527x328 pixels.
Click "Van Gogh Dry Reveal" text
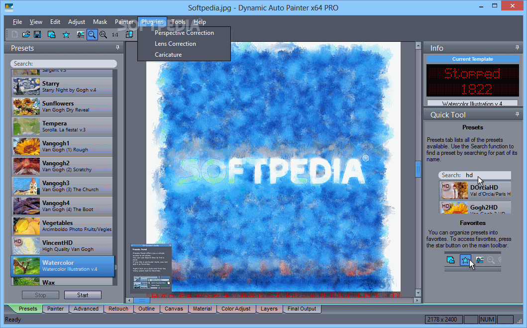point(66,110)
